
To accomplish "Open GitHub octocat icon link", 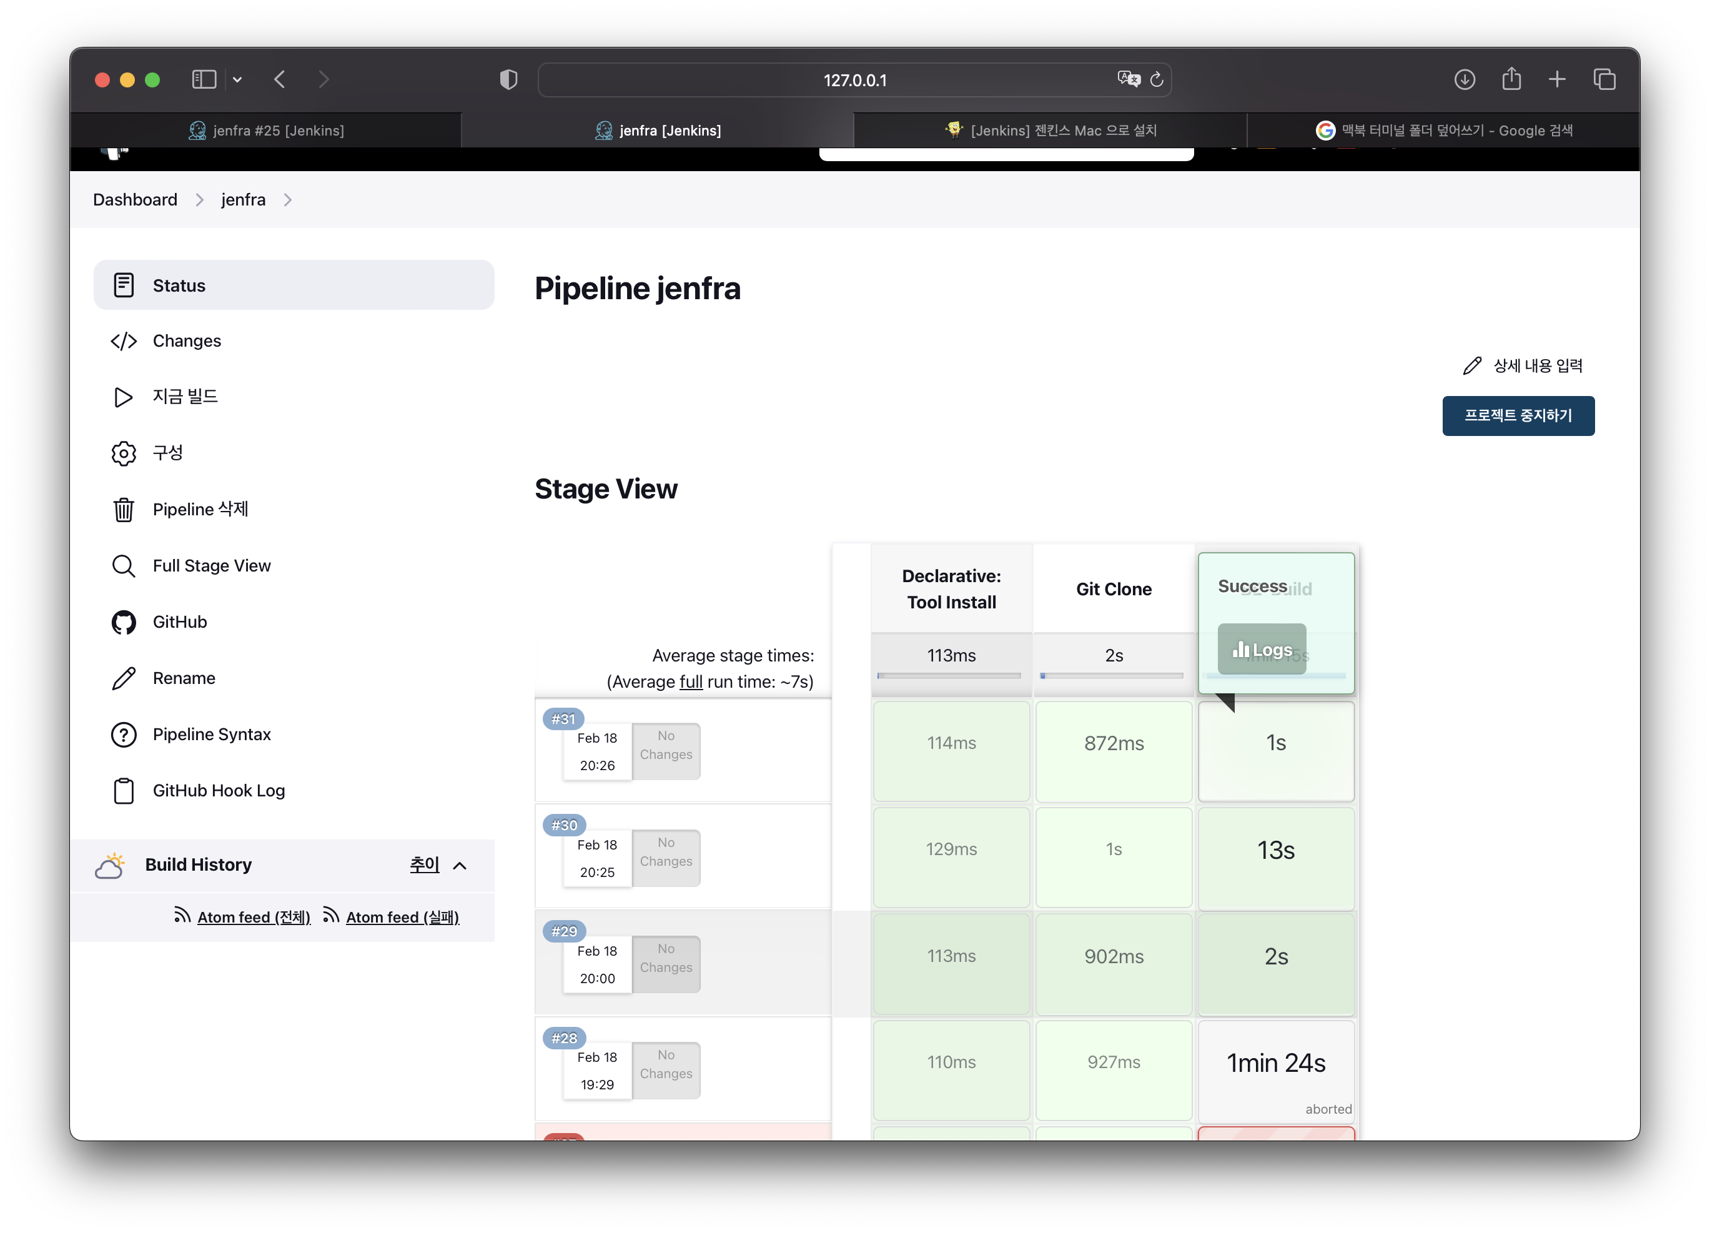I will [x=124, y=622].
